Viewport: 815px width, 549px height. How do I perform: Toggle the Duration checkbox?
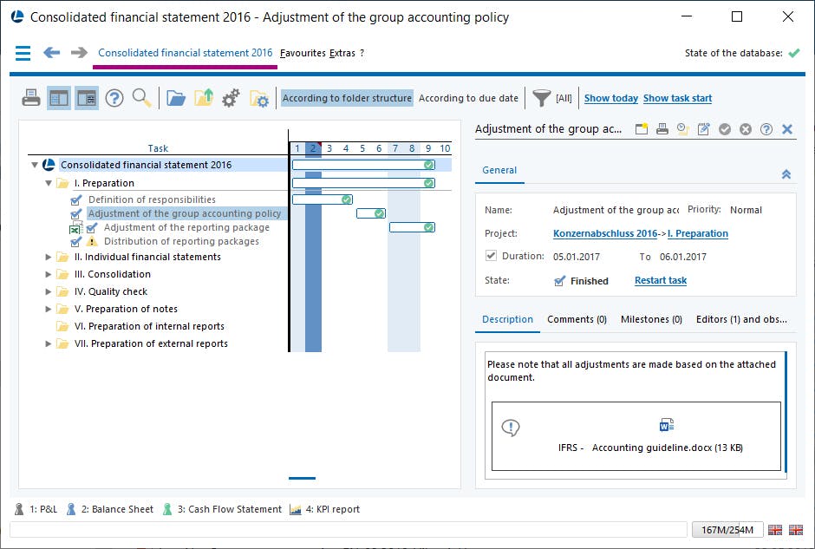point(491,255)
